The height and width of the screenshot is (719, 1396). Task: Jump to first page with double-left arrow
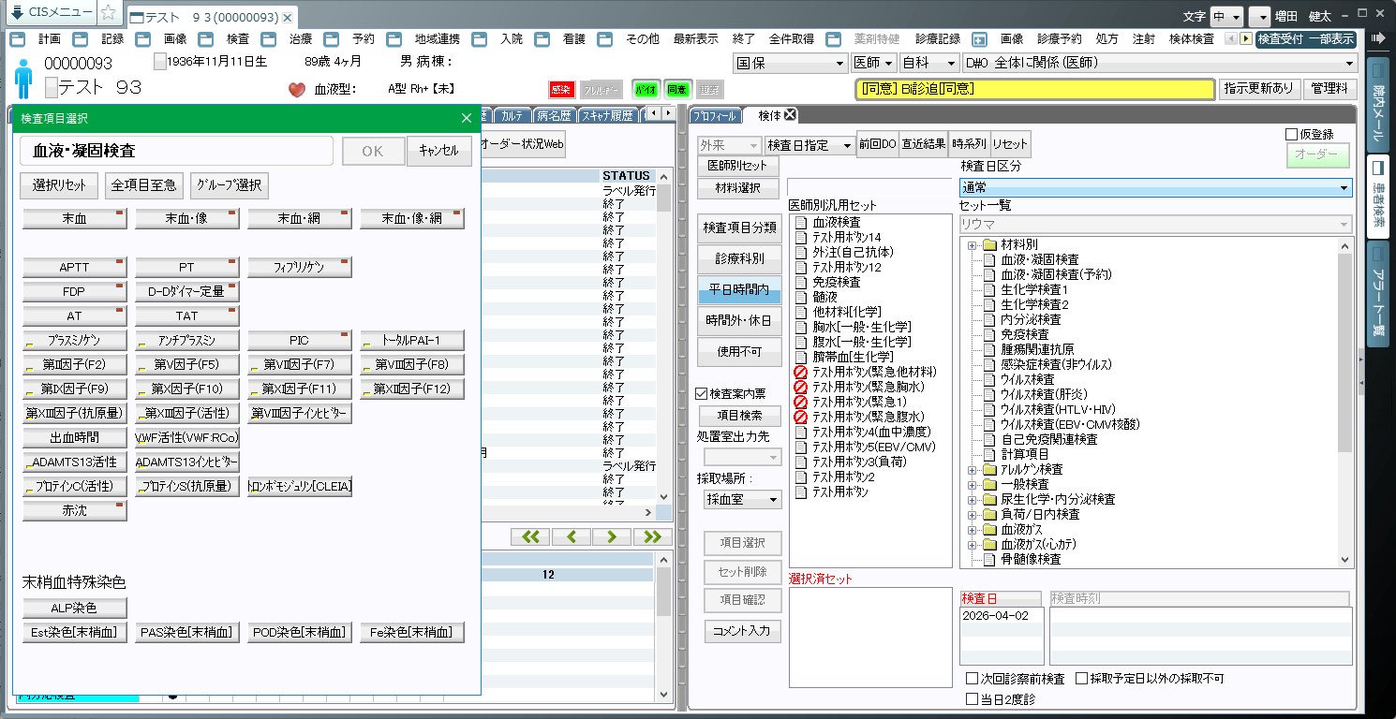(530, 536)
